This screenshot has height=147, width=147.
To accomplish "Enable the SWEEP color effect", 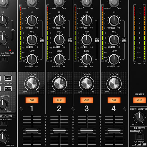I will coord(8,78).
